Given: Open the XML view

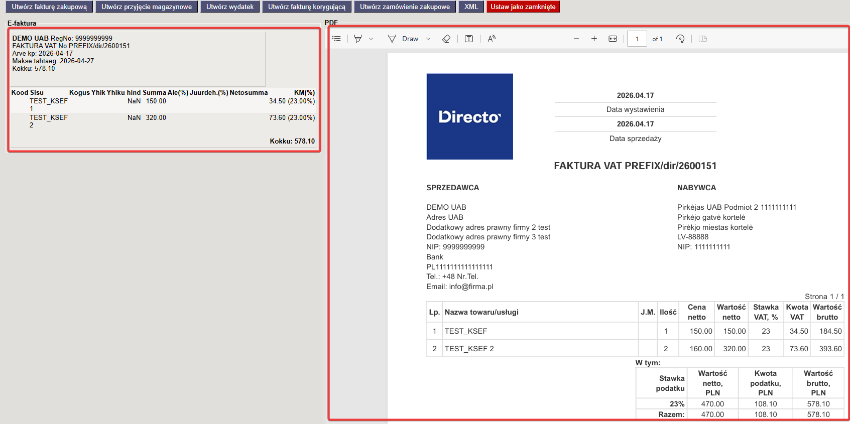Looking at the screenshot, I should pyautogui.click(x=471, y=7).
